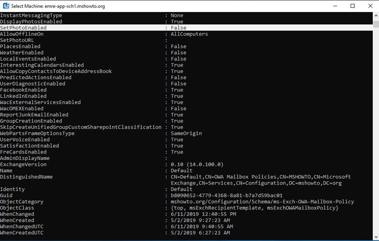Click the scrollbar down arrow
The height and width of the screenshot is (241, 379).
[376, 237]
